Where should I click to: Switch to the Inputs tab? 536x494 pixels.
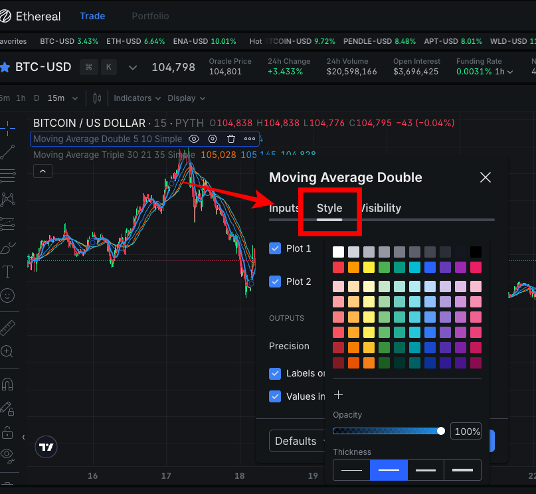284,208
